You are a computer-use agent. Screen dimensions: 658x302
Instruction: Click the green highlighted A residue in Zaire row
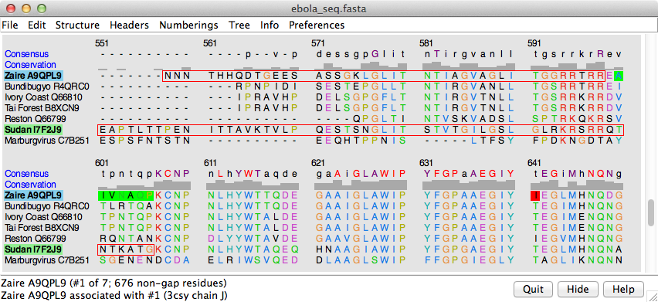(x=618, y=76)
